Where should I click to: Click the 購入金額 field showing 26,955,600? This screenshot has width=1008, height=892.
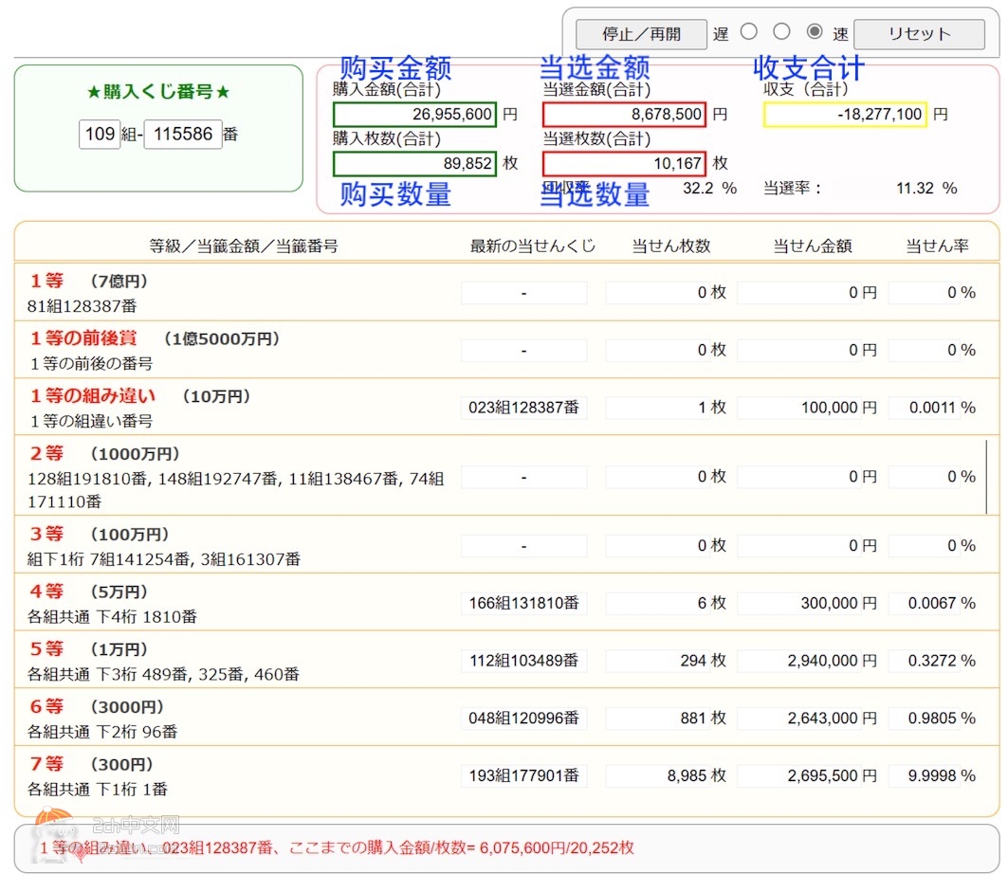(x=414, y=115)
